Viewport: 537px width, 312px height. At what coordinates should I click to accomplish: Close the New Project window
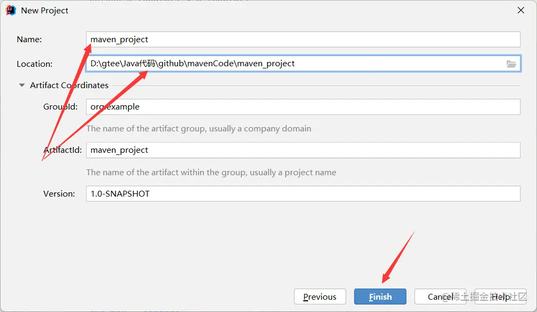pyautogui.click(x=521, y=10)
